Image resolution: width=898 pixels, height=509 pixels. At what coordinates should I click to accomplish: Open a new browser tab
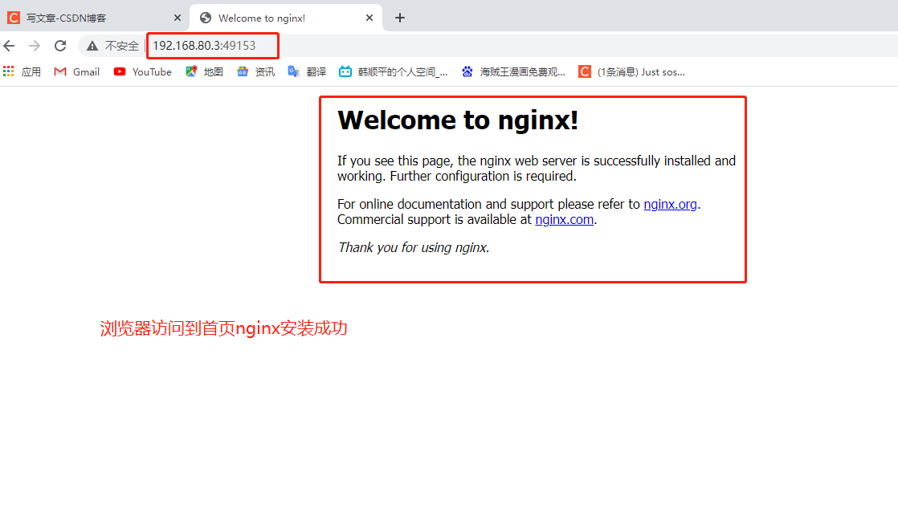point(399,17)
